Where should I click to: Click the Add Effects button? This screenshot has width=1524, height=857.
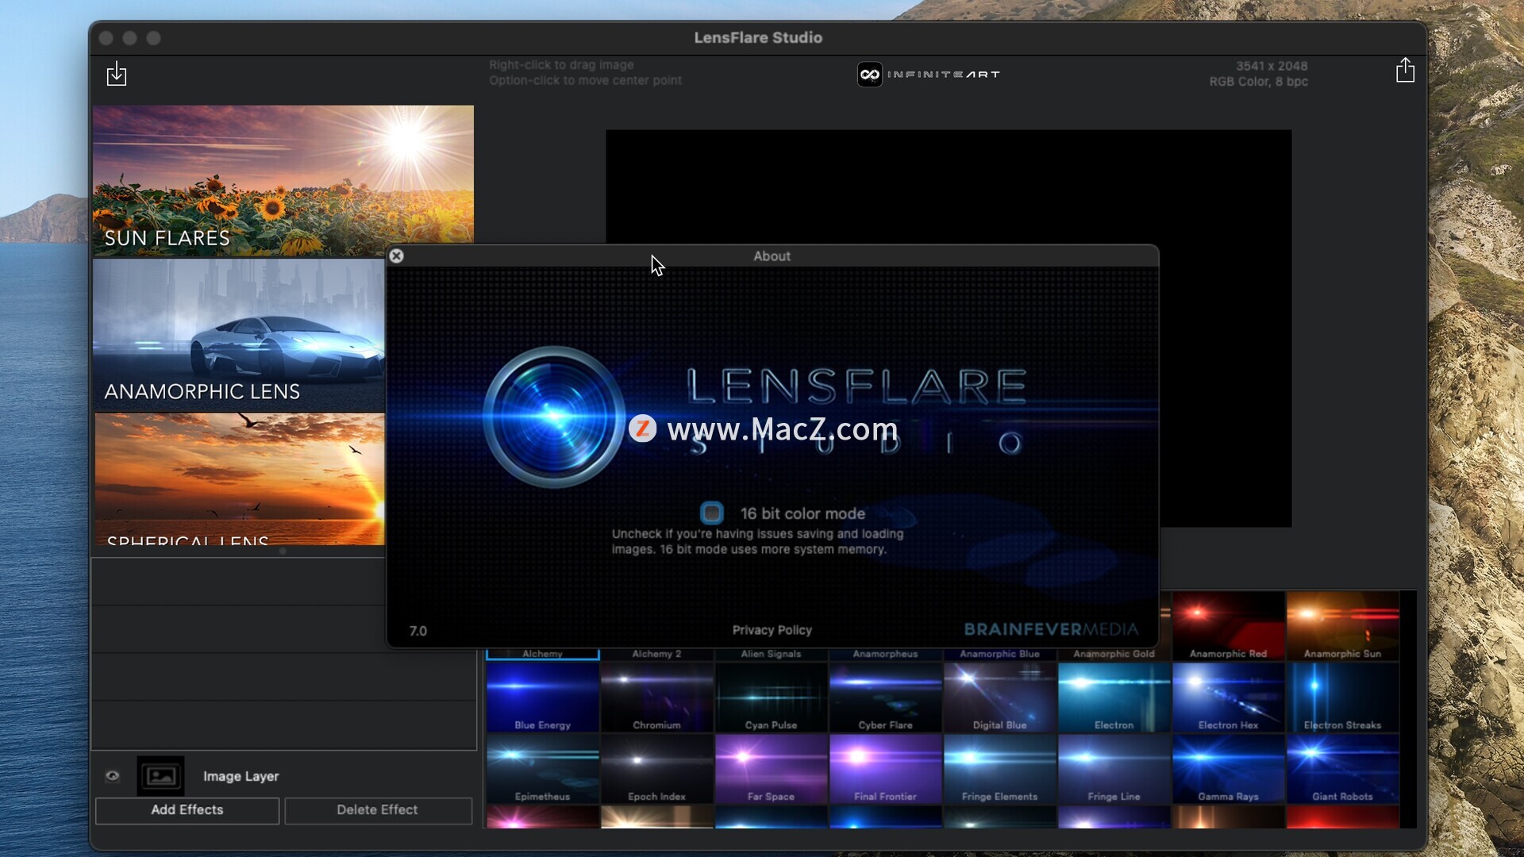point(187,810)
